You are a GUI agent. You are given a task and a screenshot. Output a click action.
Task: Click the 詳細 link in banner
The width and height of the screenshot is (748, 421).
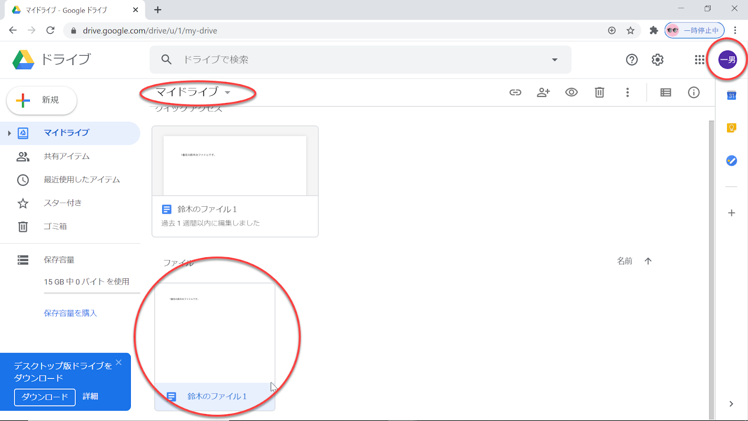tap(90, 396)
